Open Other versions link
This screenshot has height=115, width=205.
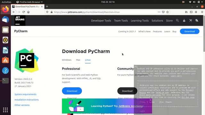coord(22,105)
